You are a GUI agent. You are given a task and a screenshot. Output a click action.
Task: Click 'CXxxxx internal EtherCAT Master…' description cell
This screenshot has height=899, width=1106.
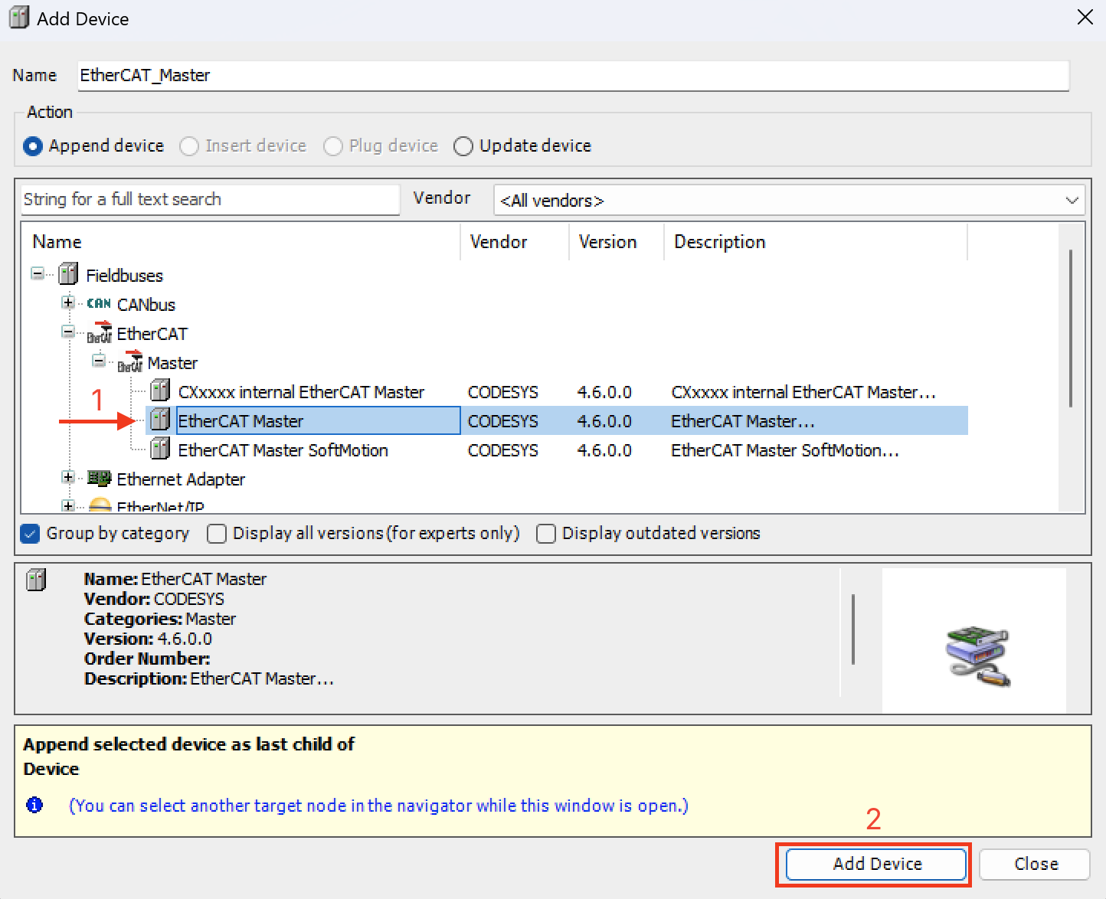click(x=803, y=392)
